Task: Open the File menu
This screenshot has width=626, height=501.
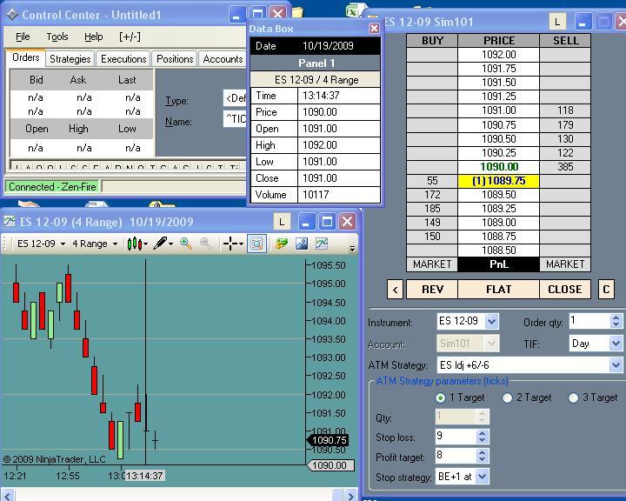Action: tap(23, 37)
